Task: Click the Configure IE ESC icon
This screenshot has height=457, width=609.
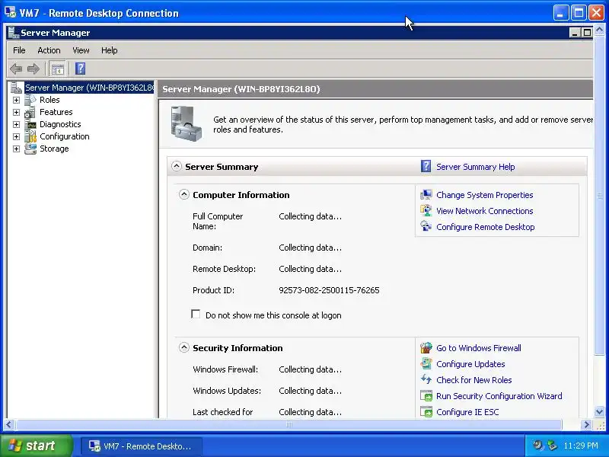Action: point(426,412)
